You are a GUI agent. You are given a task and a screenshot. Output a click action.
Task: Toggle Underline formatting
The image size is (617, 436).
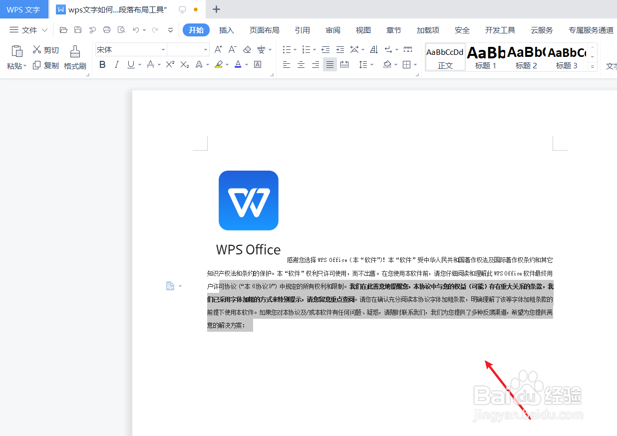tap(131, 64)
